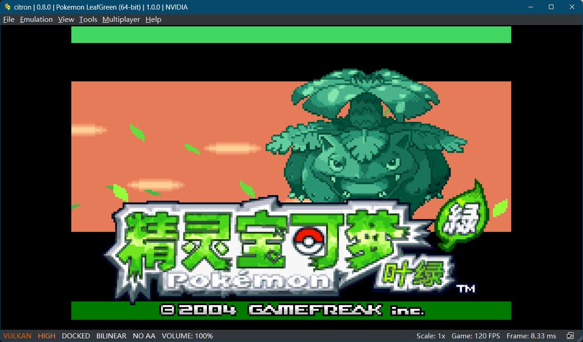Minimize the citron emulator window
This screenshot has width=583, height=342.
530,7
